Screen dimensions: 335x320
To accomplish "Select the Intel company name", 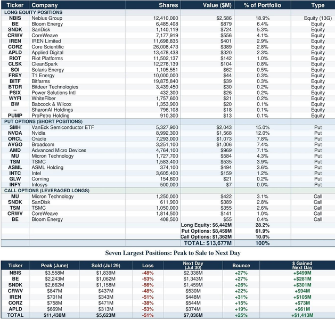I will (36, 173).
